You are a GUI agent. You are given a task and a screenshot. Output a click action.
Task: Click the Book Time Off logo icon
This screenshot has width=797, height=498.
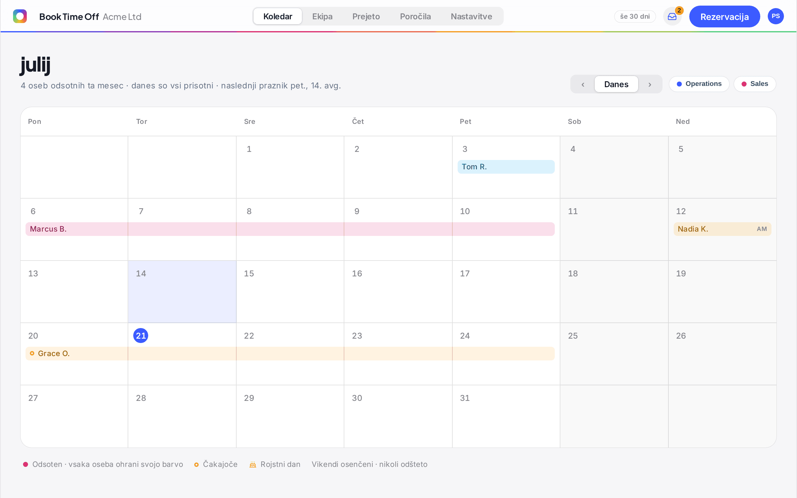point(20,16)
